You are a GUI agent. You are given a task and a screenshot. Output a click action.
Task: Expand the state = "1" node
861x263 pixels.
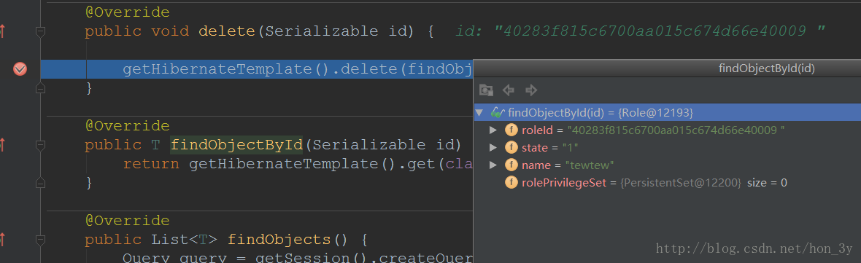[x=494, y=147]
